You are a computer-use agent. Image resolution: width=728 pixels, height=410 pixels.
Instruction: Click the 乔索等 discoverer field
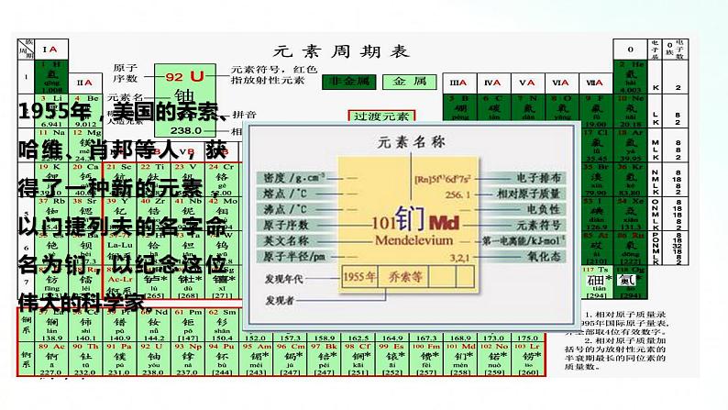(x=403, y=276)
